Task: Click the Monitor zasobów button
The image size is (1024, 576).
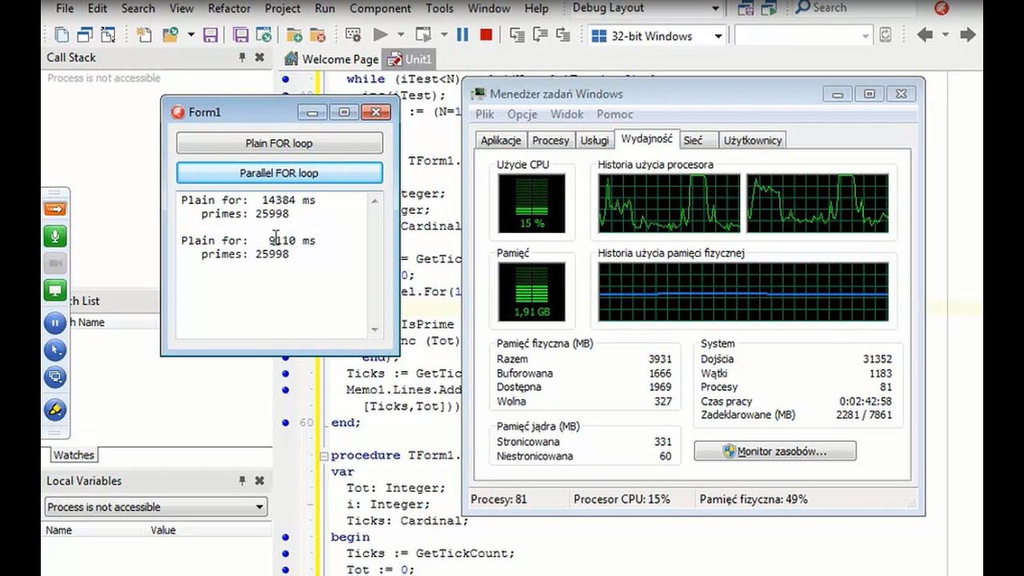Action: click(774, 451)
